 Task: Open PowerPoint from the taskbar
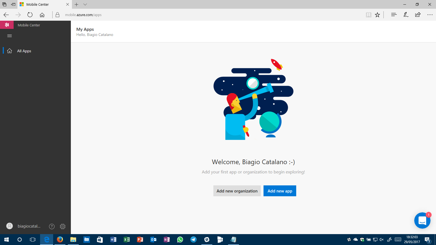[x=140, y=240]
